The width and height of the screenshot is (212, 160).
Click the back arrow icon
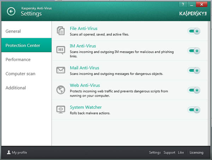click(x=11, y=12)
